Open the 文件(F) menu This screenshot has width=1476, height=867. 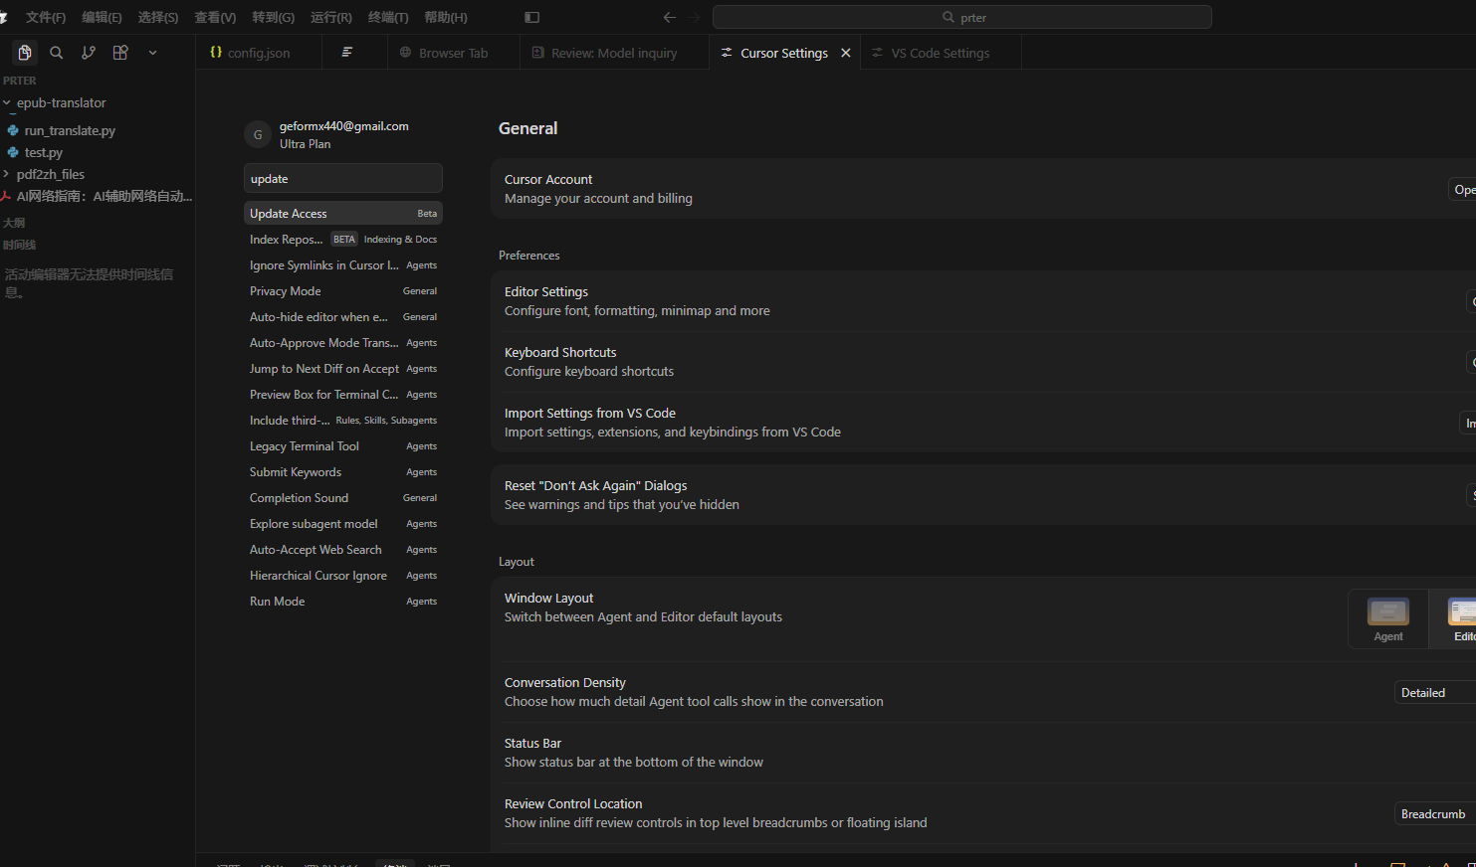[x=46, y=17]
